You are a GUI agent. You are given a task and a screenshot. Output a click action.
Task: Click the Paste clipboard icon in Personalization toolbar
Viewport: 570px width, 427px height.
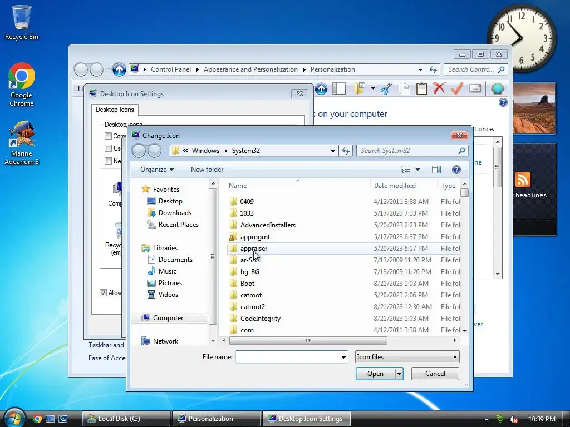click(x=421, y=88)
